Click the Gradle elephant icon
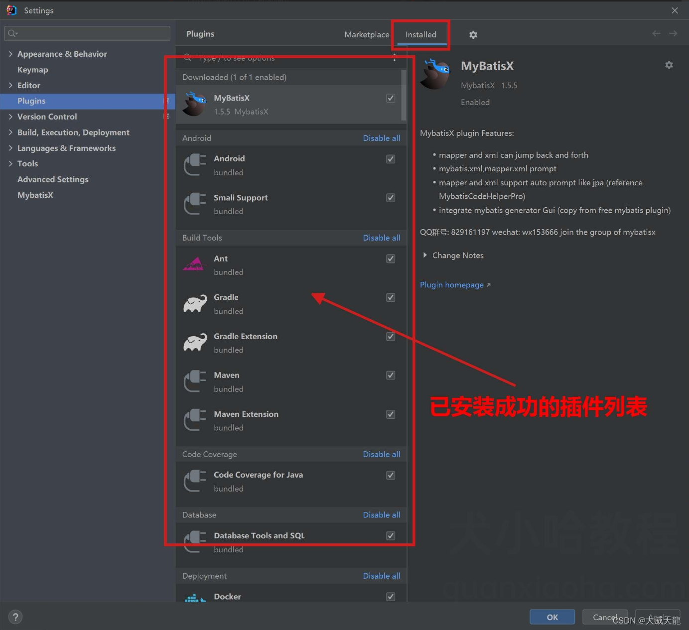Image resolution: width=689 pixels, height=630 pixels. 195,303
